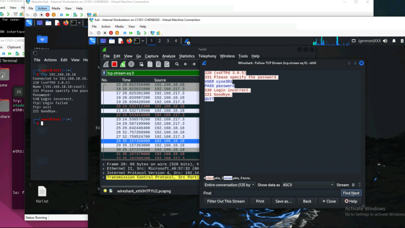Switch to workspace 2 in Kali panel
Viewport: 405px width, 228px height.
[x=159, y=41]
